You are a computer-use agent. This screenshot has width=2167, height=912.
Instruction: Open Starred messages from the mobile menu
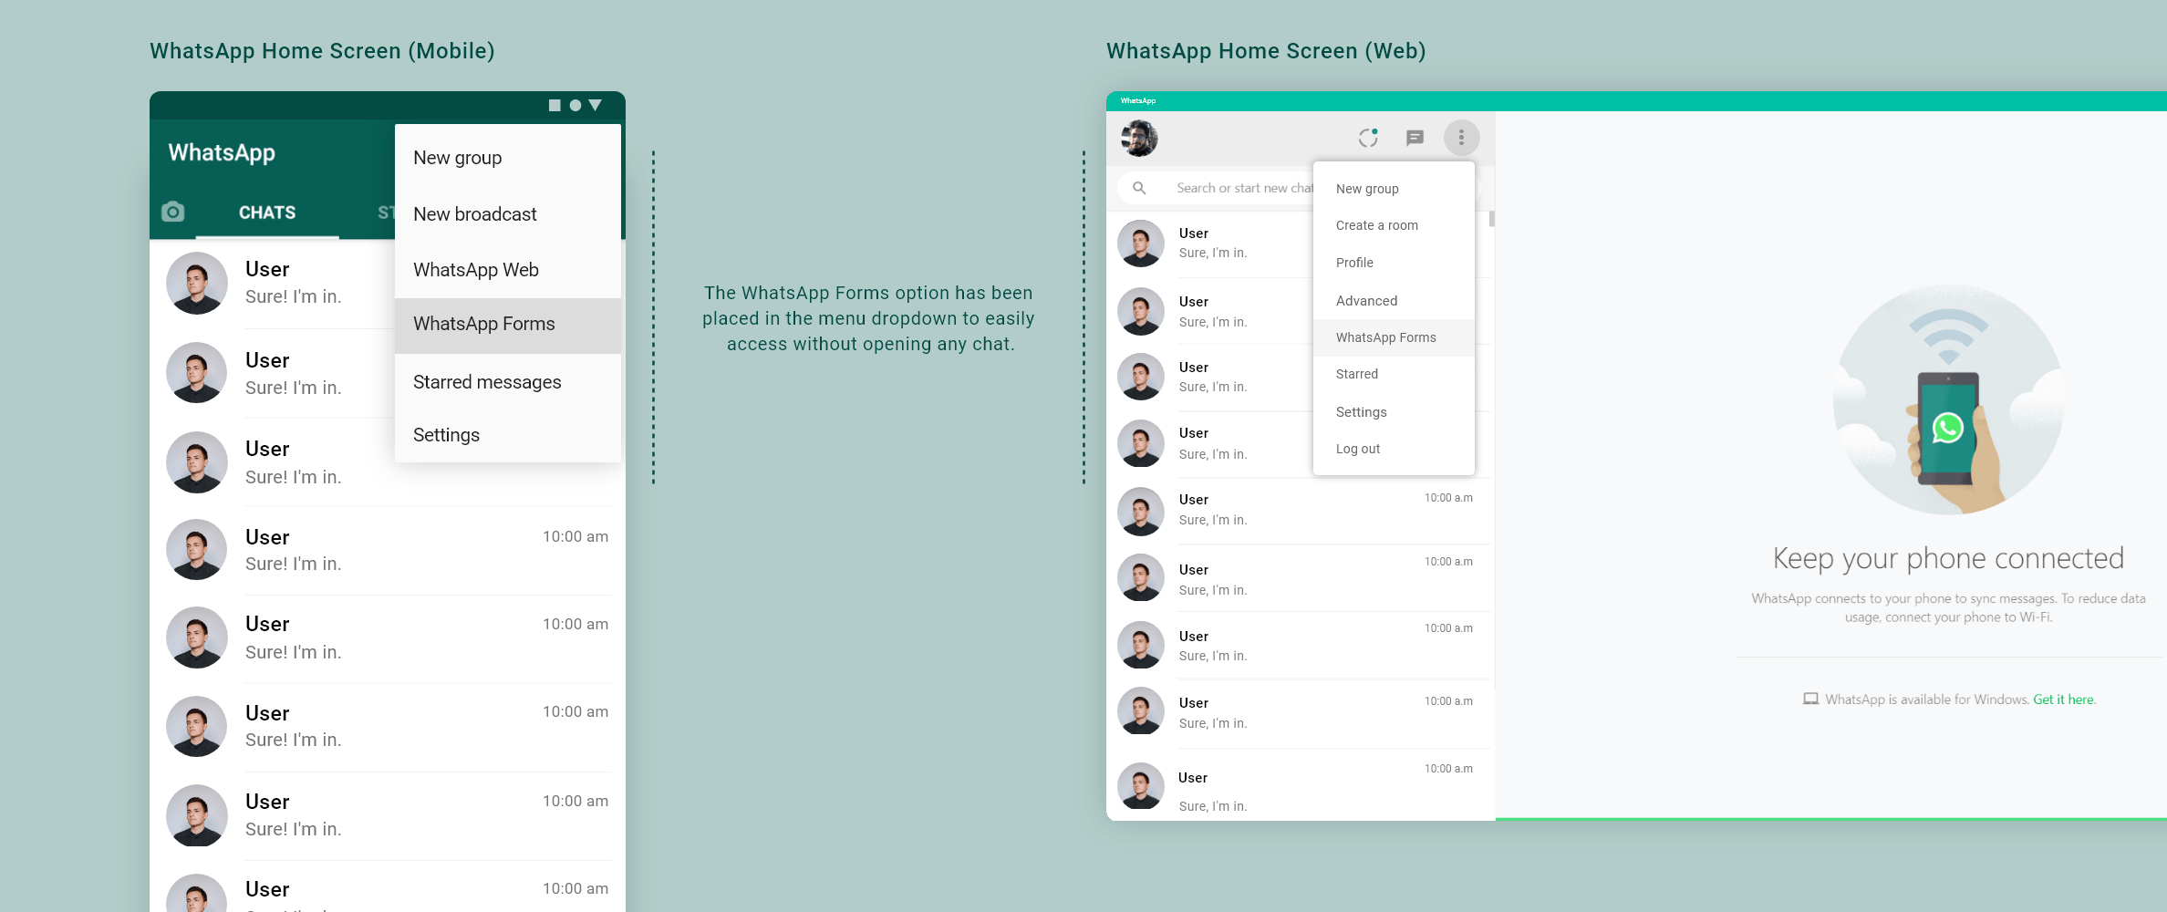click(487, 382)
